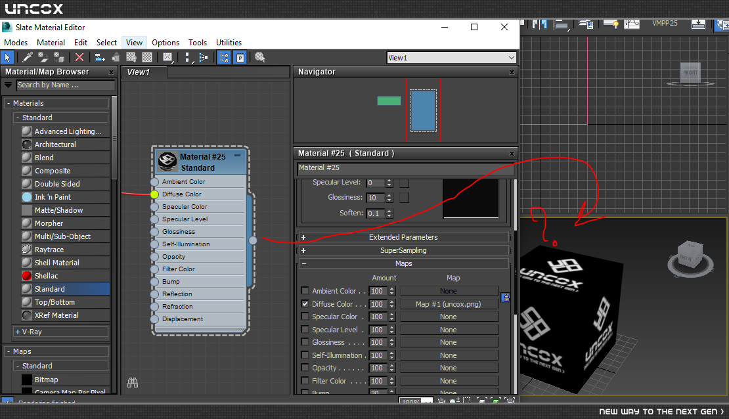729x419 pixels.
Task: Click Align icon in 3ds Max toolbar
Action: (562, 25)
